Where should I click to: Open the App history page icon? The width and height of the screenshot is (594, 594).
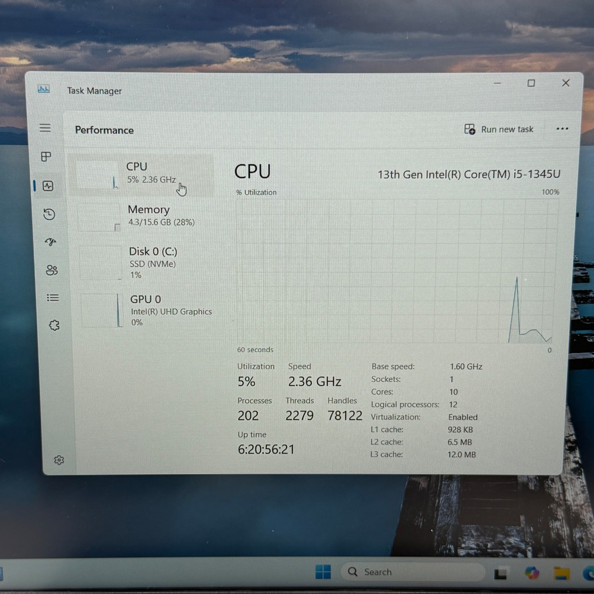coord(49,214)
